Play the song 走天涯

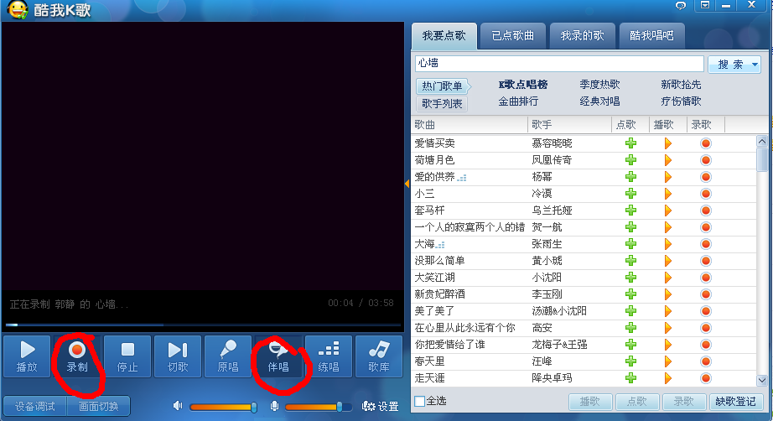pos(667,378)
